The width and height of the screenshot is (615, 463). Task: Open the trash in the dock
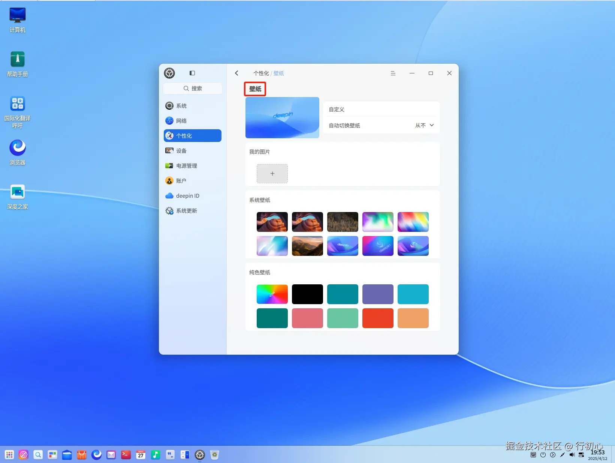click(214, 455)
